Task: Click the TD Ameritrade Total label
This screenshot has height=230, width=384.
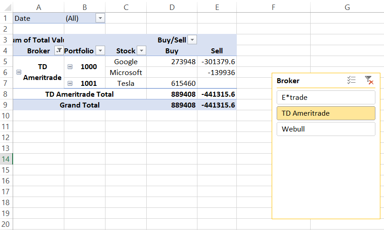Action: coord(80,94)
